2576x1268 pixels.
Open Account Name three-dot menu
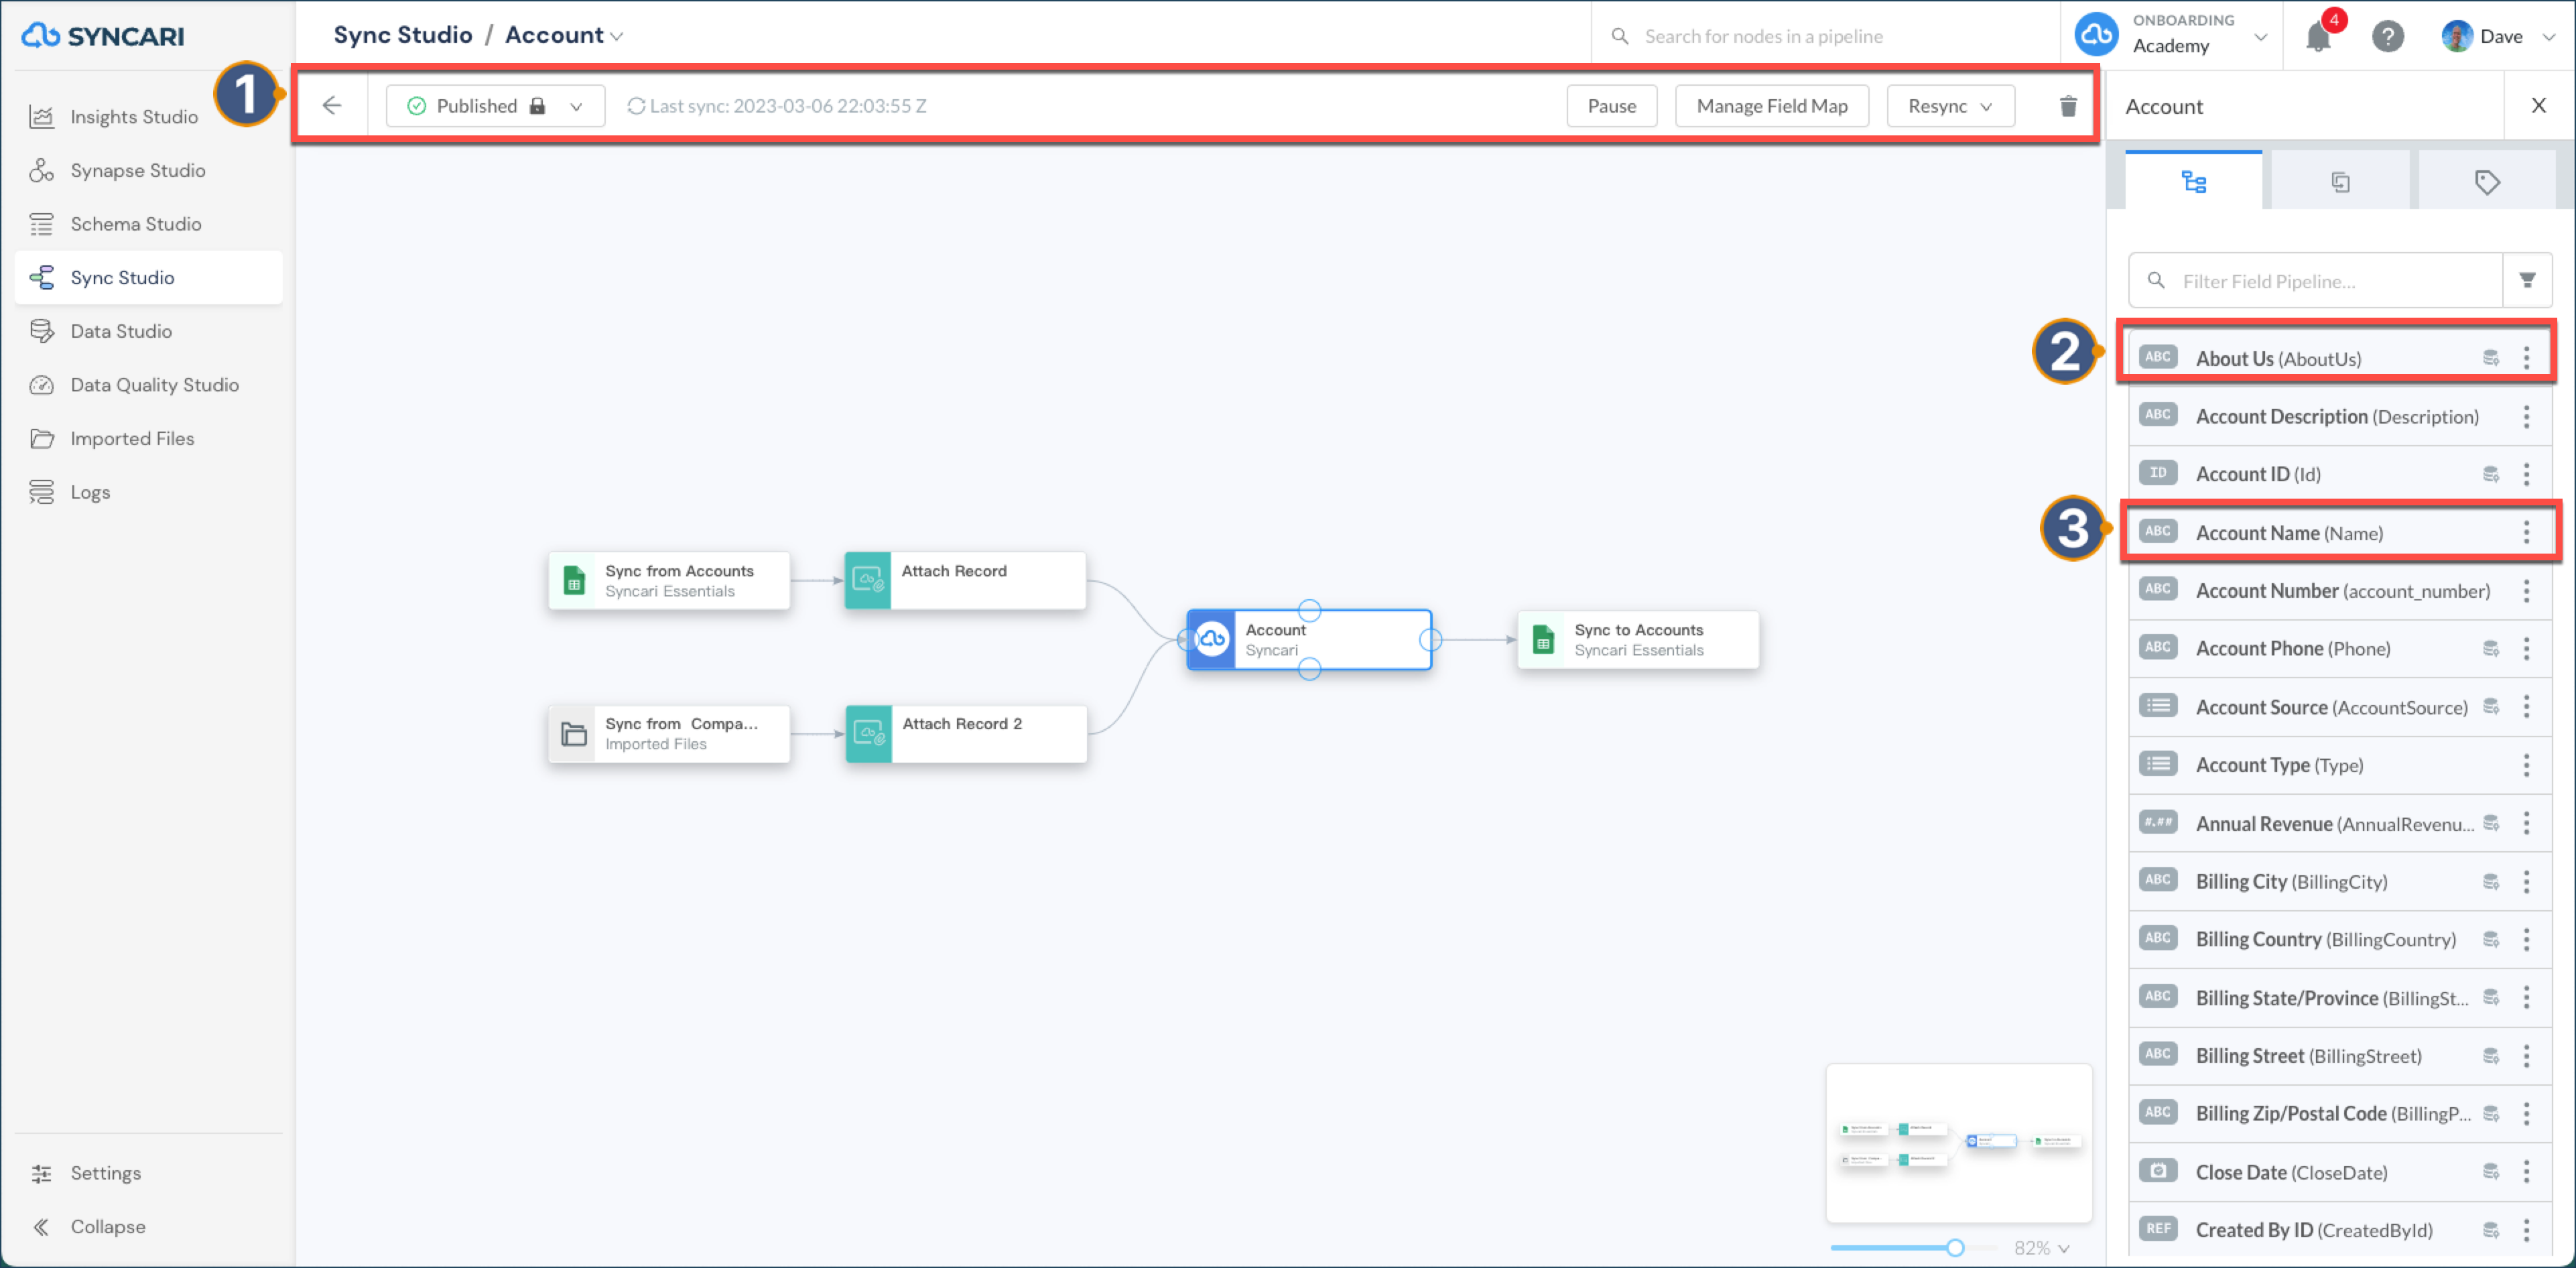pos(2526,533)
